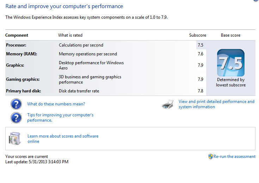The width and height of the screenshot is (259, 183).
Task: Click 'Disk data transfer rate' description
Action: tap(79, 91)
